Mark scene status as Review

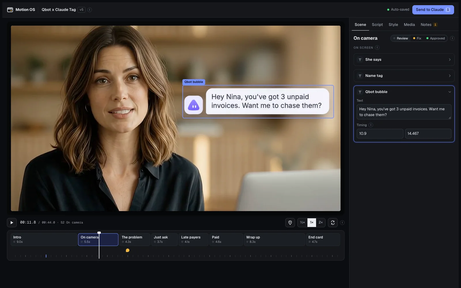click(x=400, y=38)
